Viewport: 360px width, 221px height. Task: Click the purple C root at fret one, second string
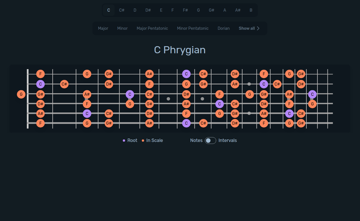click(x=40, y=84)
